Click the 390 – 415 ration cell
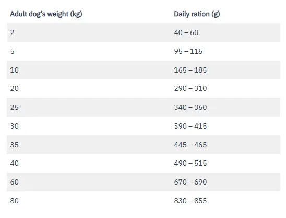Screen dimensions: 286x218 (x=190, y=126)
